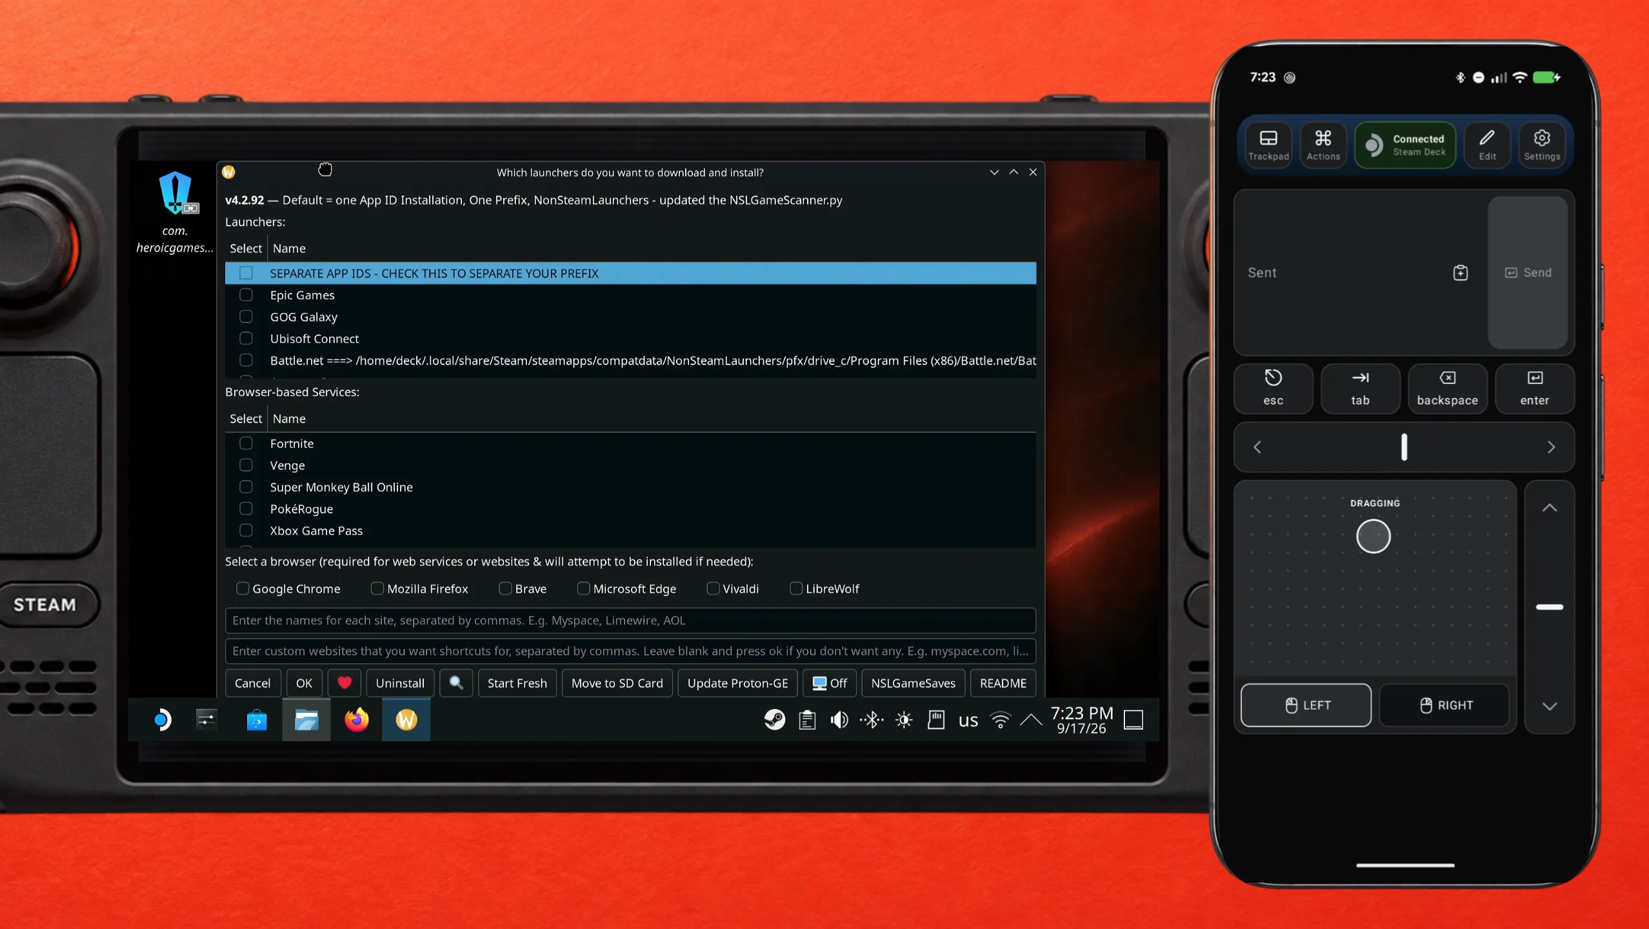This screenshot has width=1649, height=929.
Task: Launch Firefox from the taskbar
Action: 356,719
